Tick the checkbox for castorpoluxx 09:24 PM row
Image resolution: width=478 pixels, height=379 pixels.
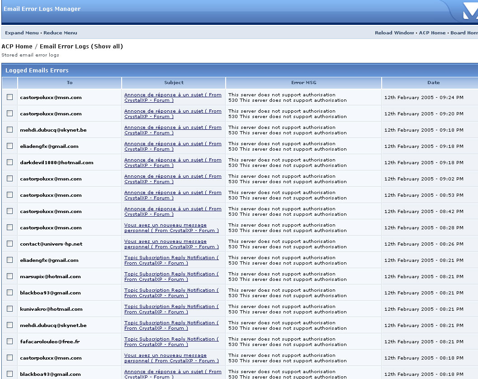point(10,97)
